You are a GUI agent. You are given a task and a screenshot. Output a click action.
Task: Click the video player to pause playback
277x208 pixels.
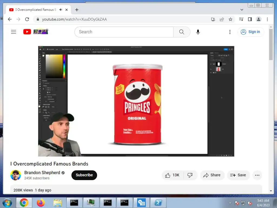pyautogui.click(x=136, y=101)
